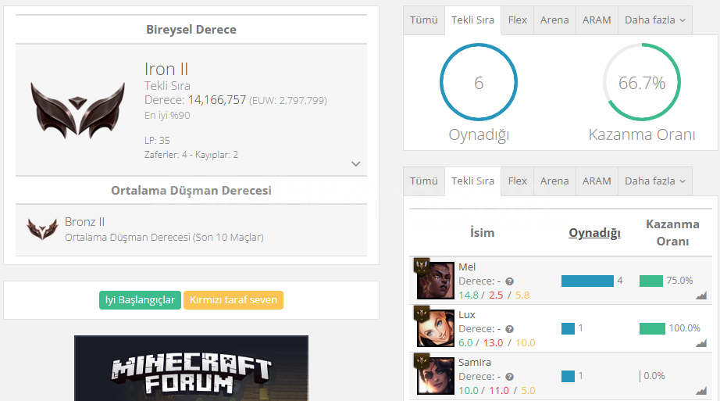Click the Iron II rank title
This screenshot has width=720, height=401.
[166, 69]
